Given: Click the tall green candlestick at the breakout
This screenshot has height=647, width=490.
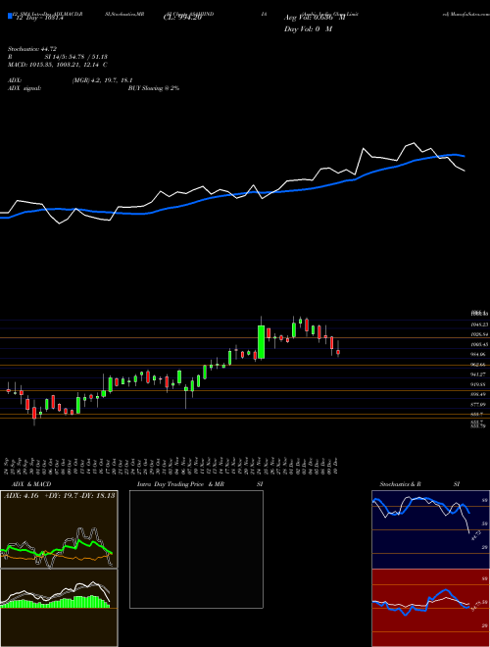Looking at the screenshot, I should 261,342.
